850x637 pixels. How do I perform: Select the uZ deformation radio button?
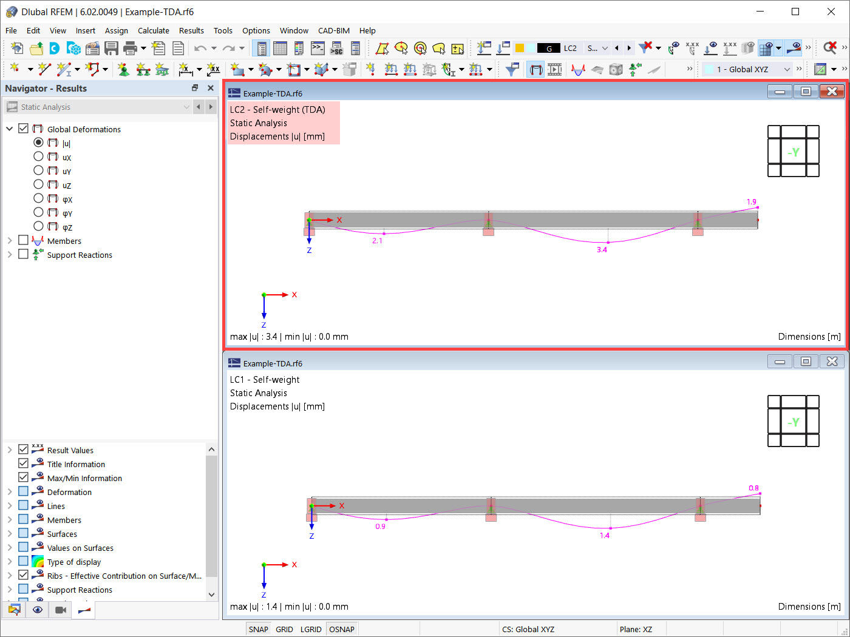click(x=38, y=184)
